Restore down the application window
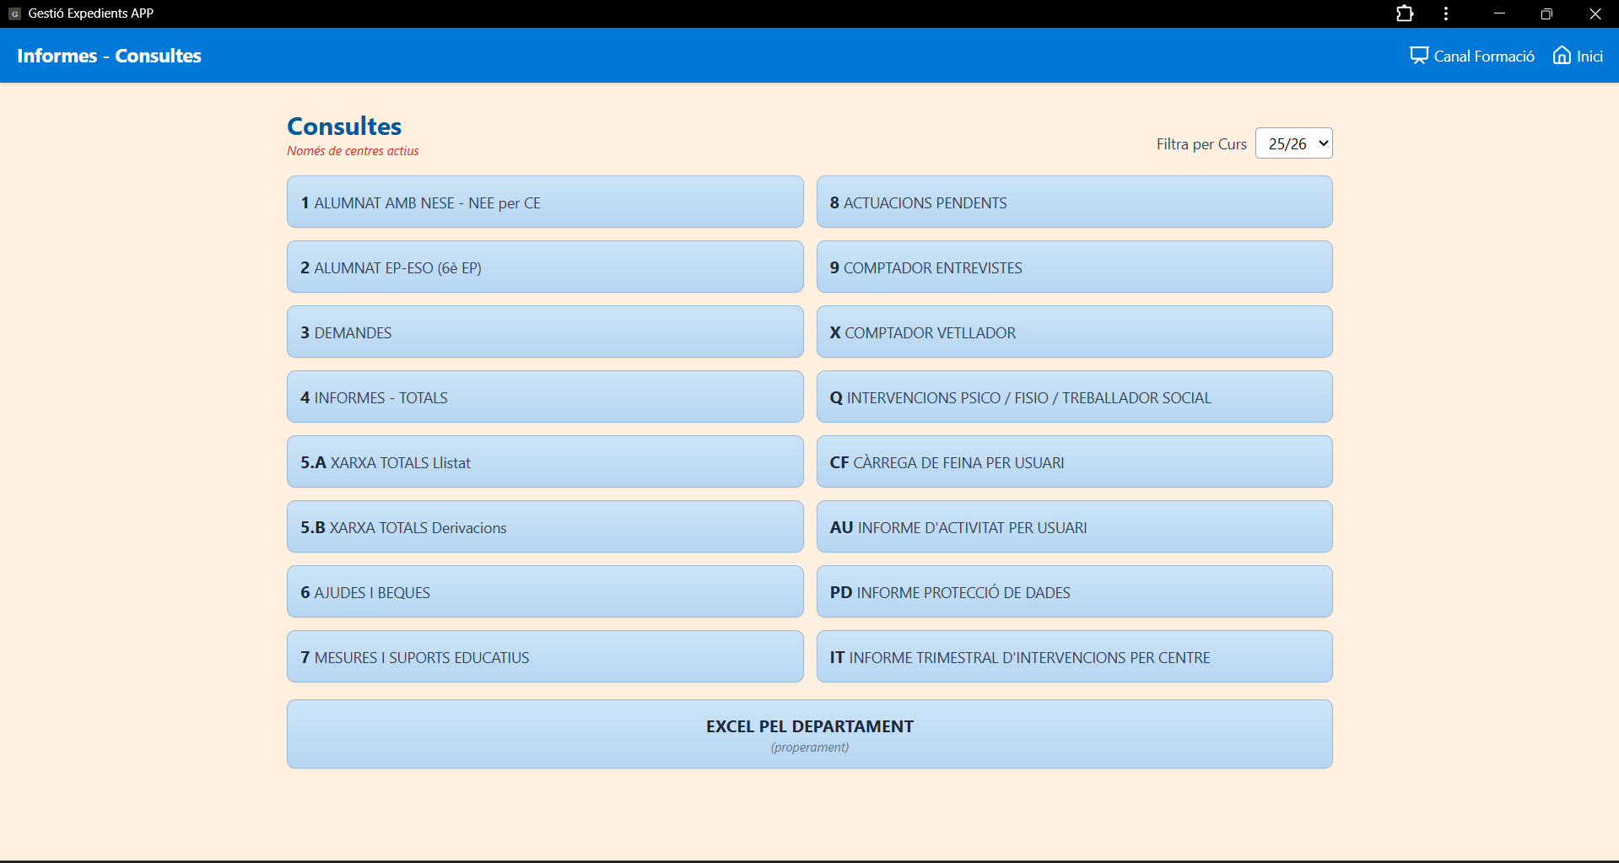 click(1546, 13)
